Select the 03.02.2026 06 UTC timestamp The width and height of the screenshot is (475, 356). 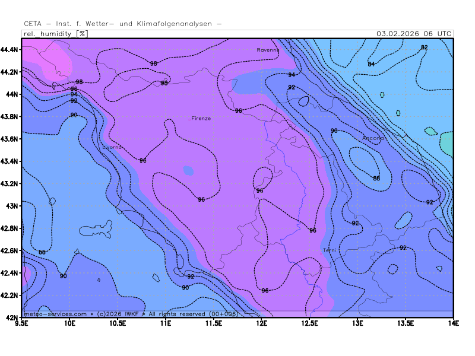pos(413,34)
